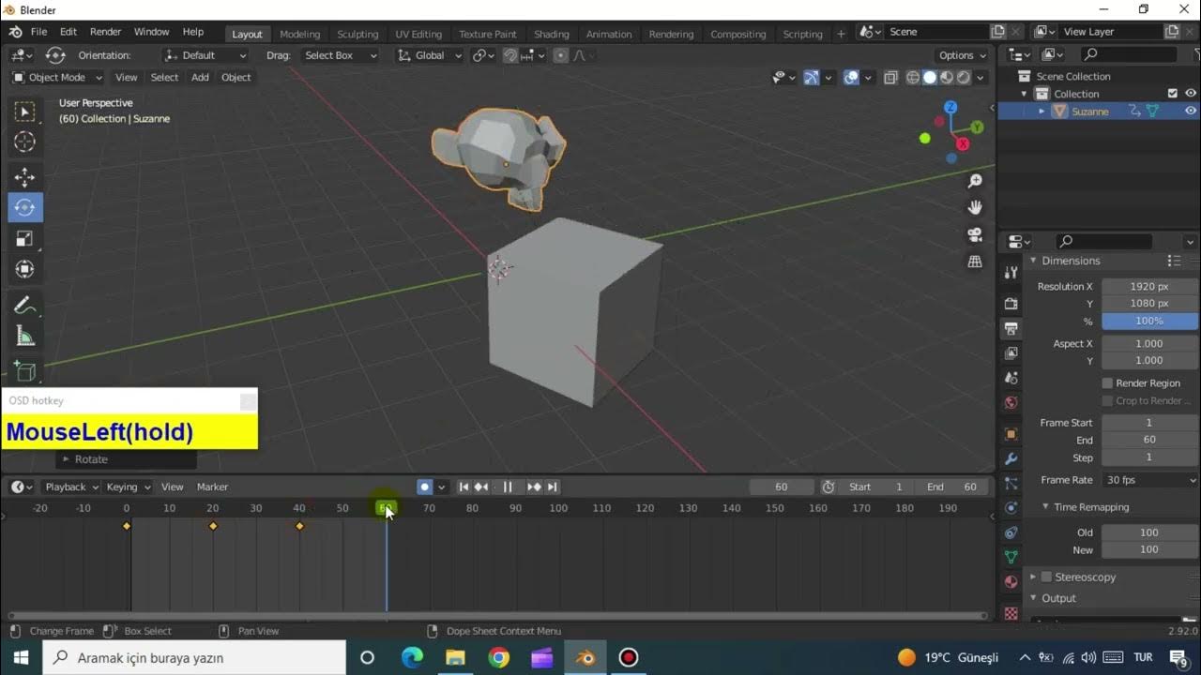Open the Object properties tab
The image size is (1201, 675).
1011,434
